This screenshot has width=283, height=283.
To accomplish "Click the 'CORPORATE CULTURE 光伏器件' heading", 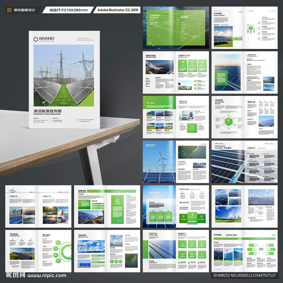I will (223, 147).
